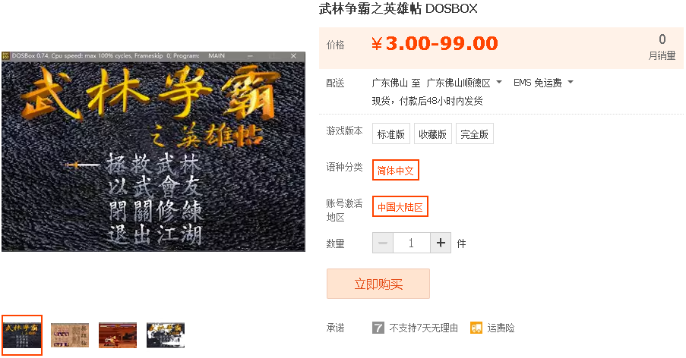Select the third red fight scene thumbnail
Image resolution: width=686 pixels, height=358 pixels.
118,334
